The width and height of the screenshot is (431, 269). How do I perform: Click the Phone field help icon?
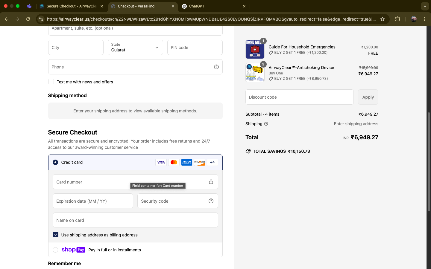coord(216,67)
